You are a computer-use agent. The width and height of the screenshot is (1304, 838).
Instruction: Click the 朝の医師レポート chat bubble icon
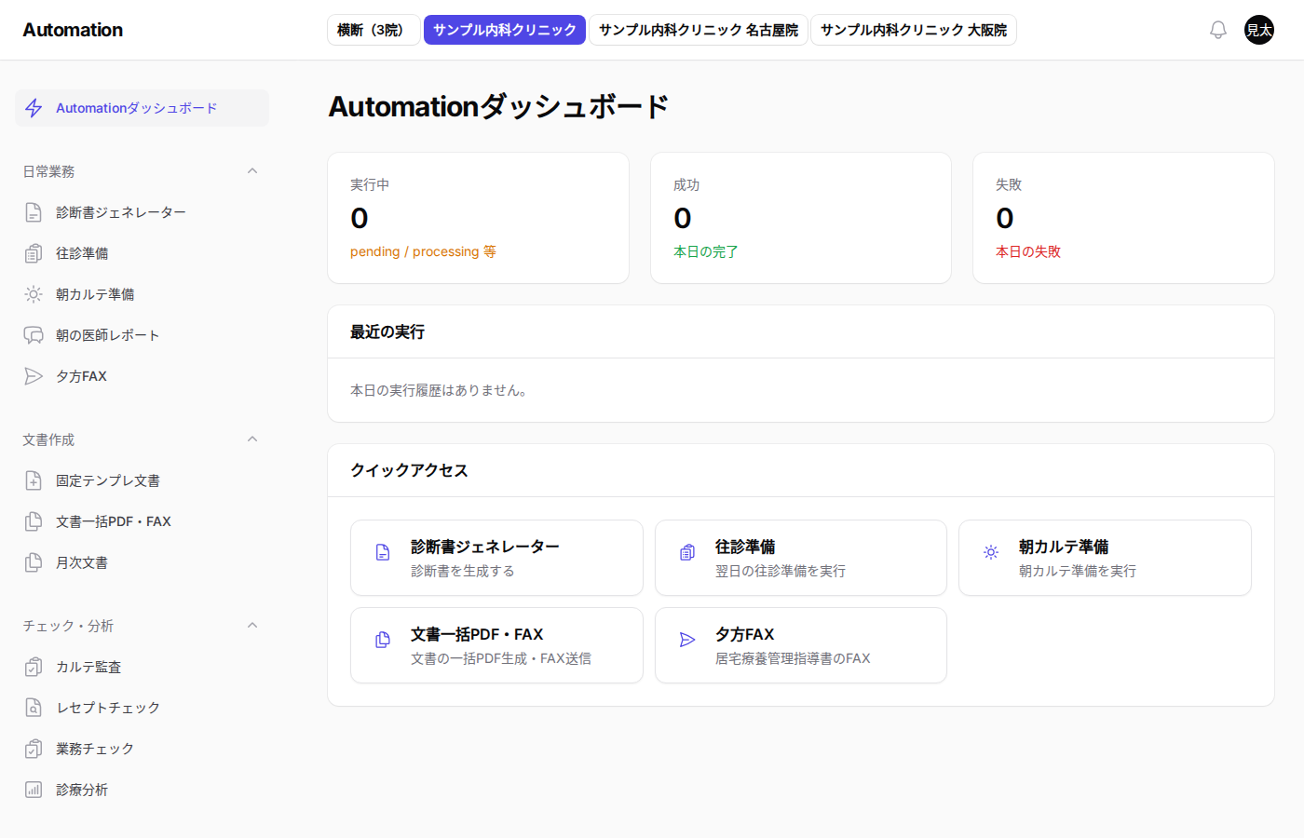tap(34, 335)
